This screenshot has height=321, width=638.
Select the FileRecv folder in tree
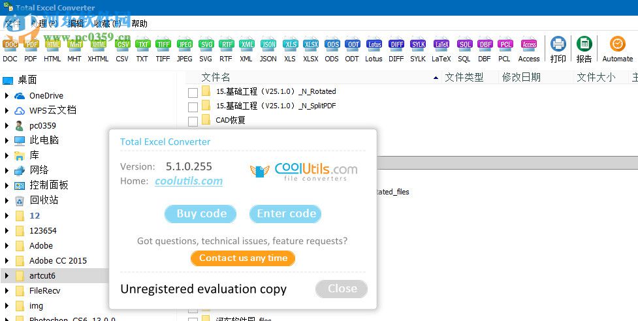coord(45,290)
